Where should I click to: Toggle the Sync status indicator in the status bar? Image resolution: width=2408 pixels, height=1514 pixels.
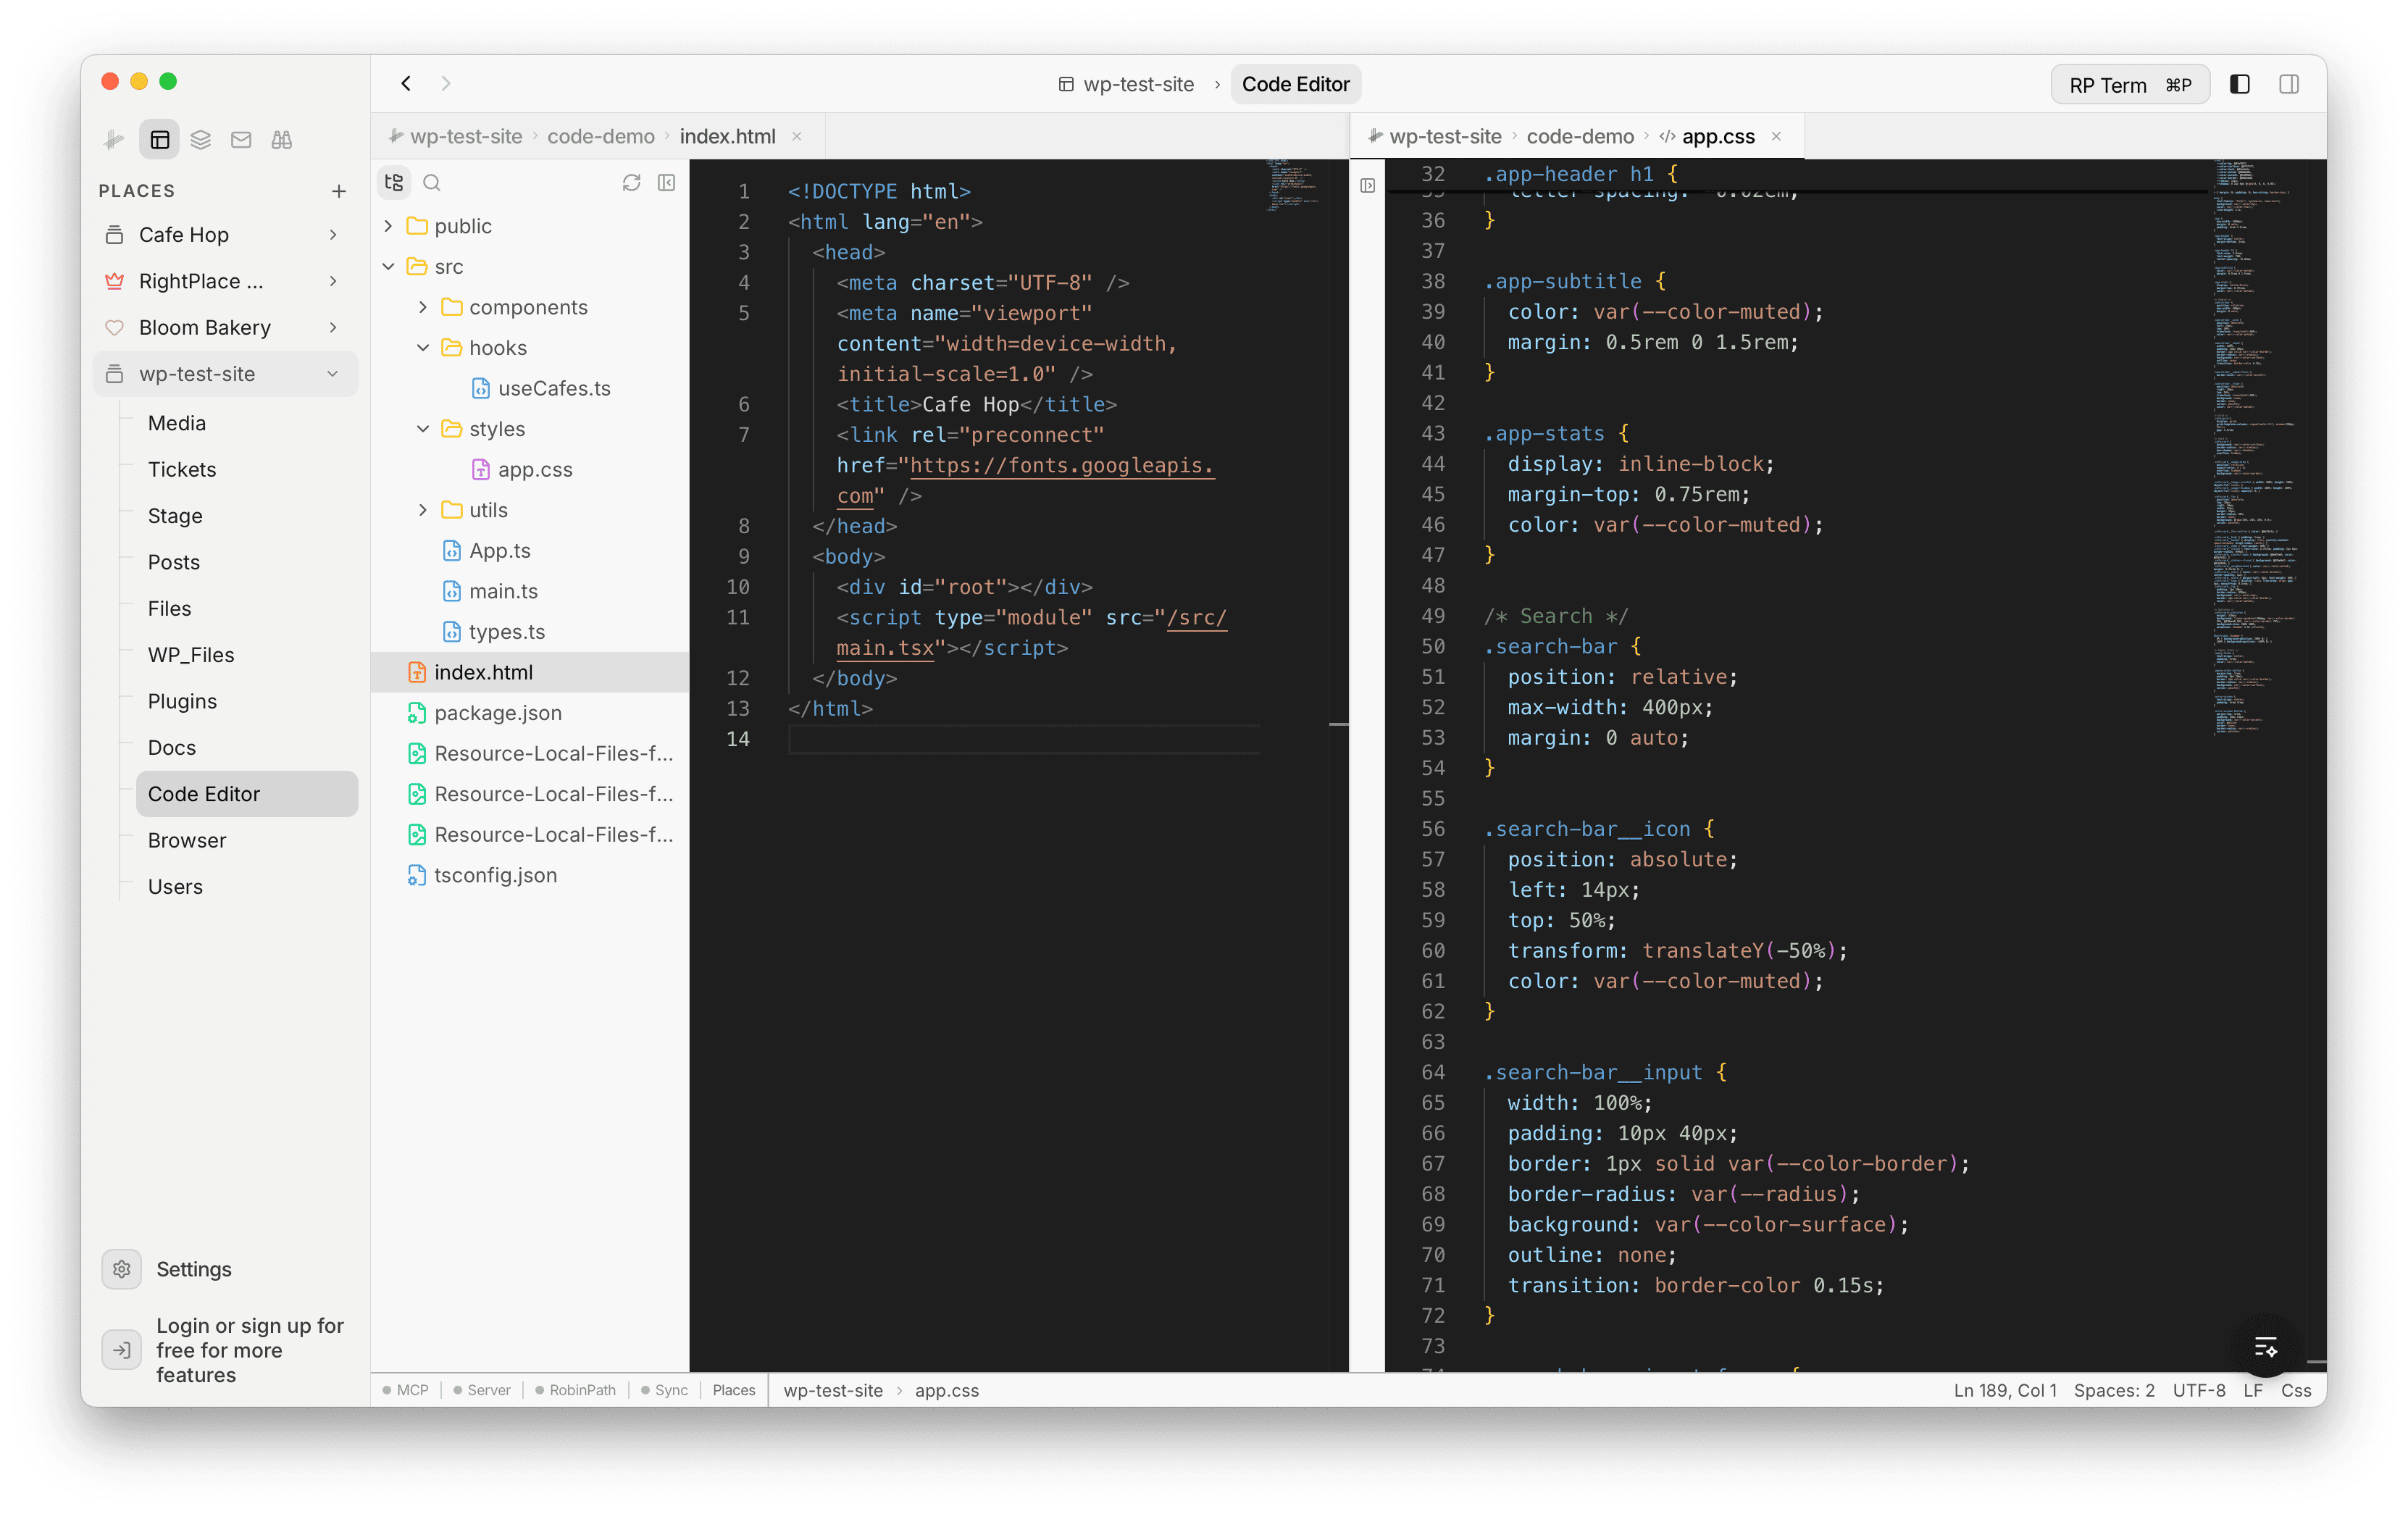point(665,1390)
